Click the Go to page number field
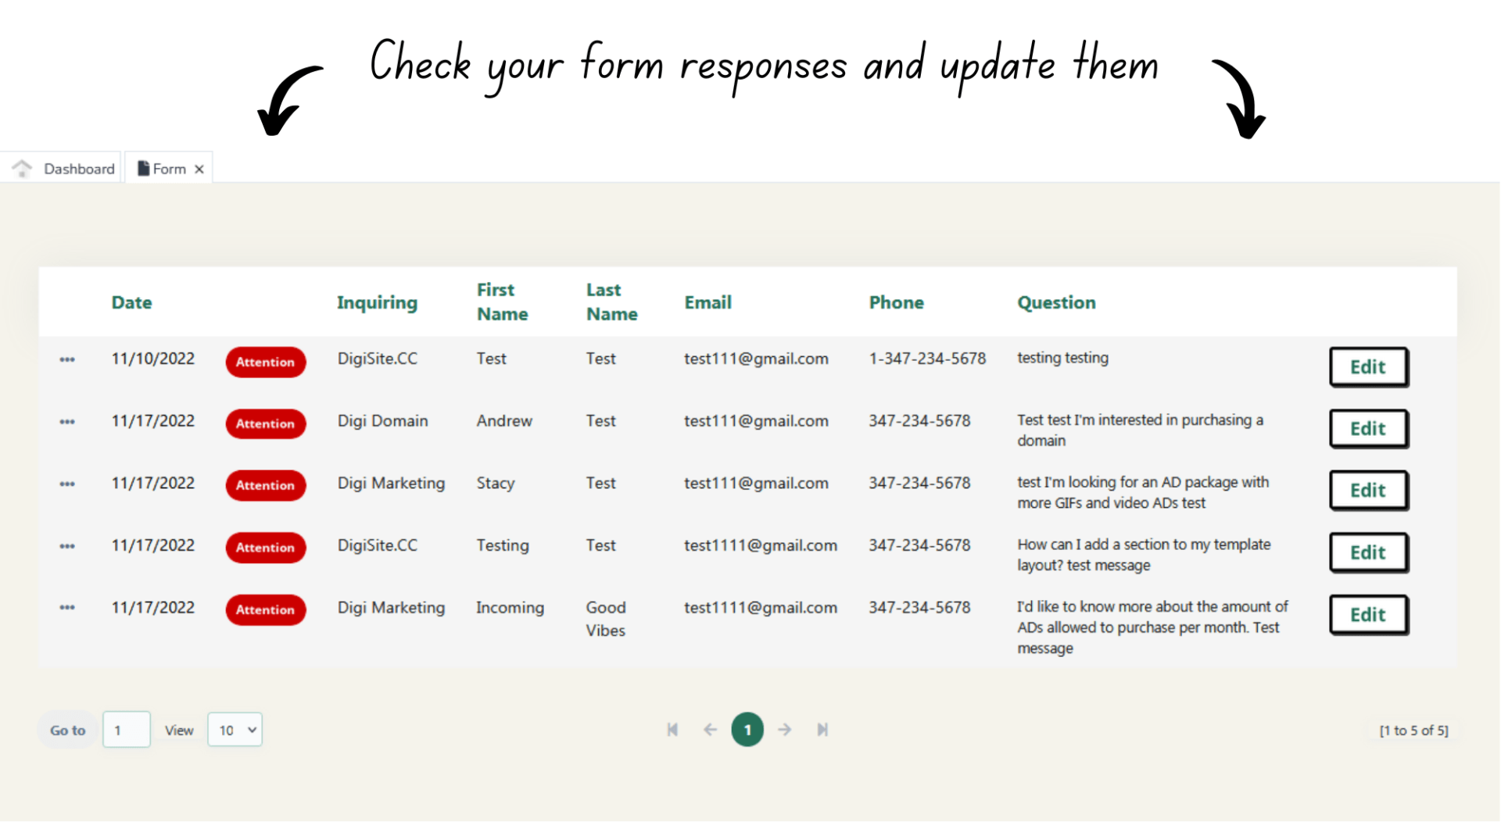Image resolution: width=1501 pixels, height=825 pixels. click(x=126, y=730)
